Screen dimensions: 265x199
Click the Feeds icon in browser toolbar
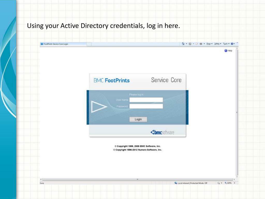pyautogui.click(x=190, y=44)
